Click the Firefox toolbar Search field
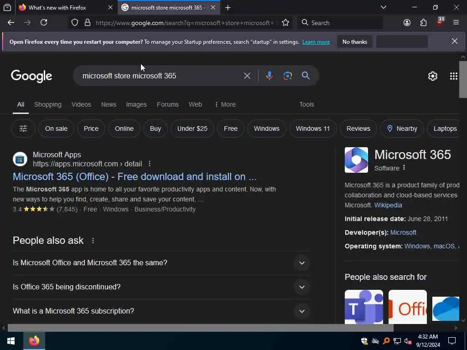Screen dimensions: 467x350 [340, 23]
